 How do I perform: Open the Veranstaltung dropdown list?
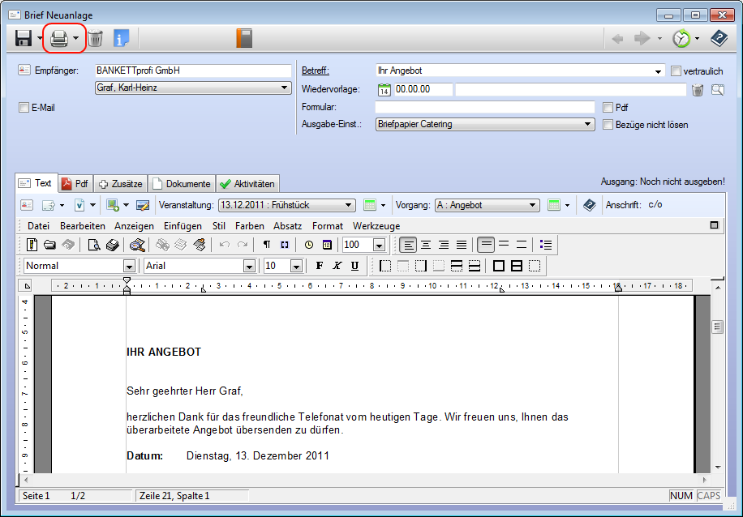349,206
